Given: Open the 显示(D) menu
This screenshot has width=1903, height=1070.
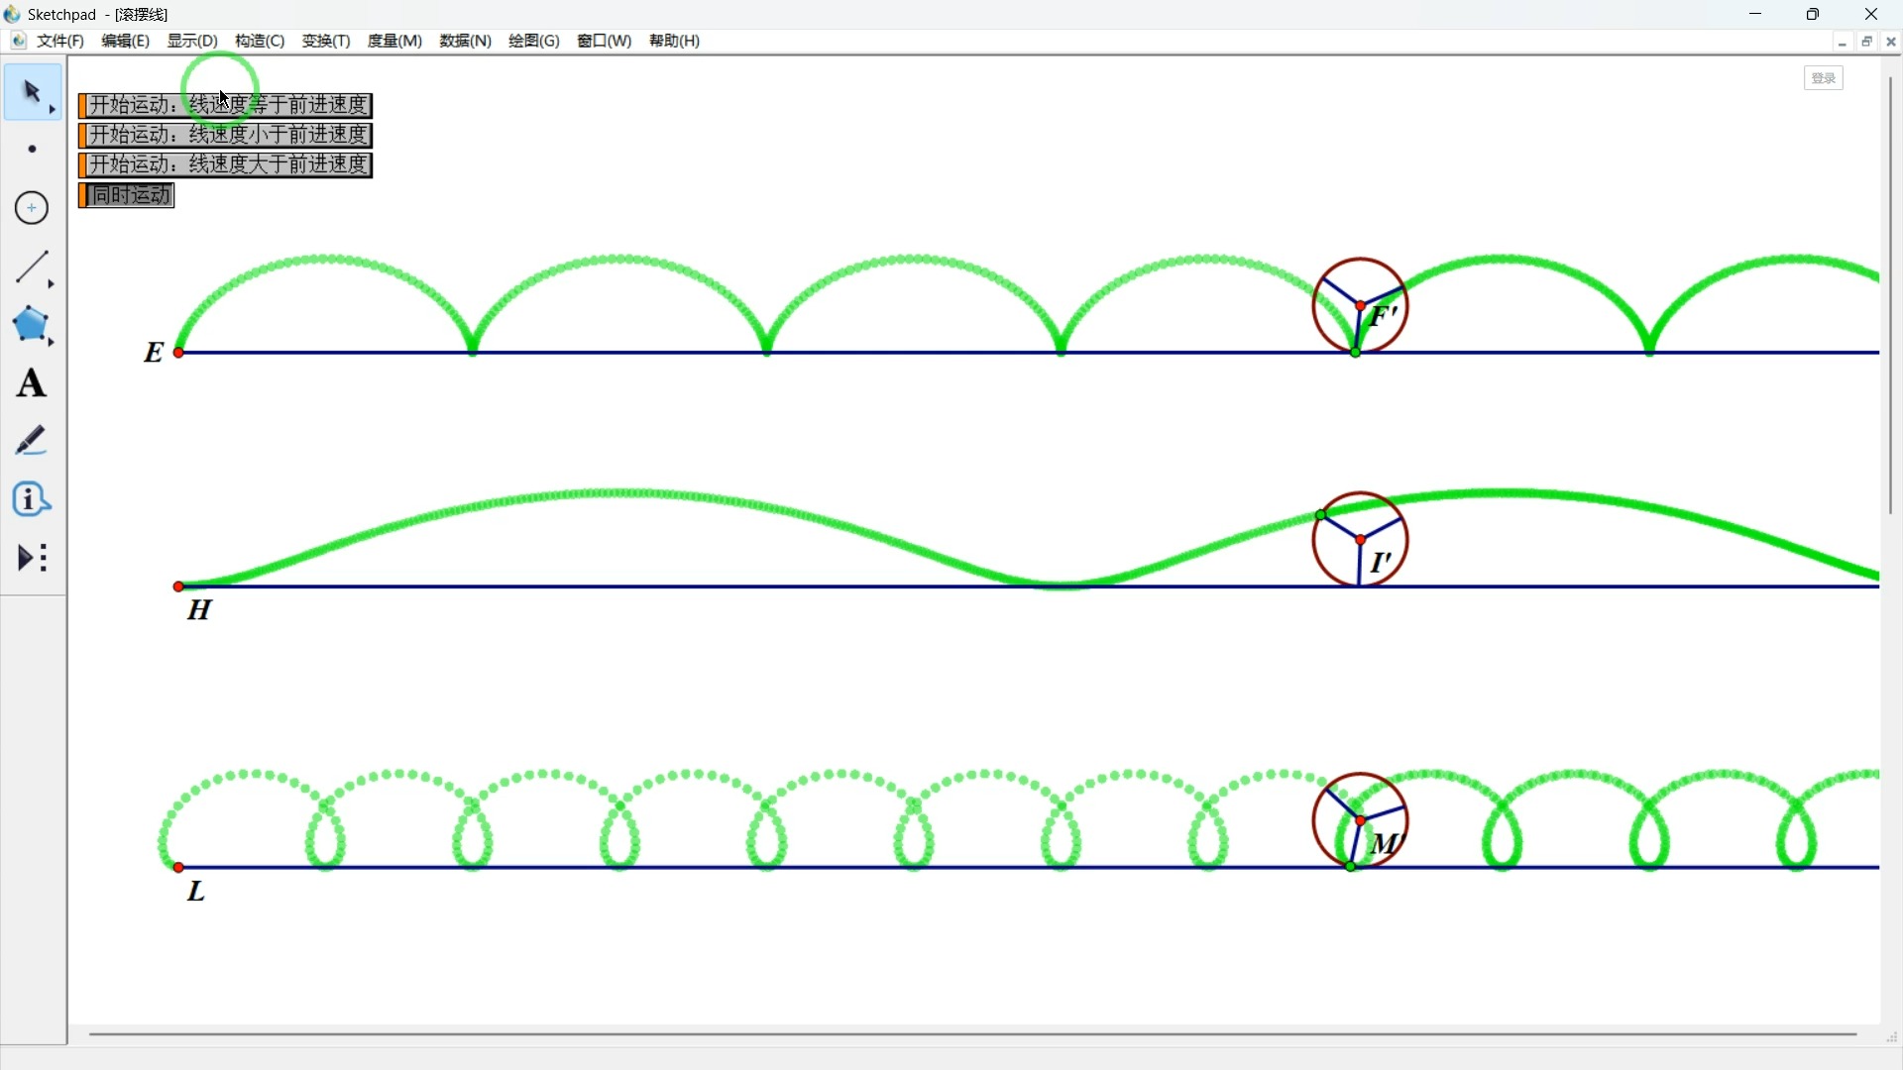Looking at the screenshot, I should tap(192, 41).
